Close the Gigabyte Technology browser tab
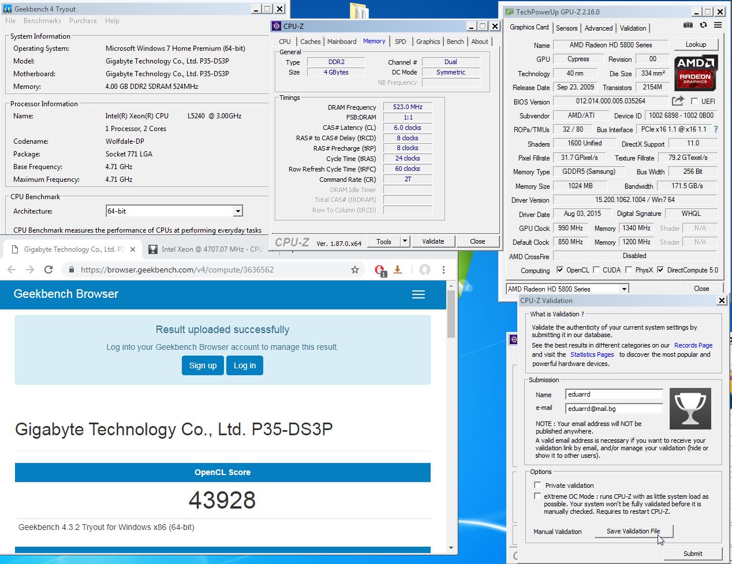This screenshot has height=564, width=732. click(x=133, y=249)
